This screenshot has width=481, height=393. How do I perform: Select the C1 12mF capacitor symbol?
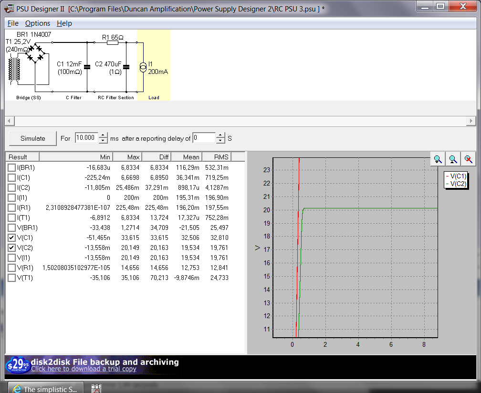click(87, 67)
